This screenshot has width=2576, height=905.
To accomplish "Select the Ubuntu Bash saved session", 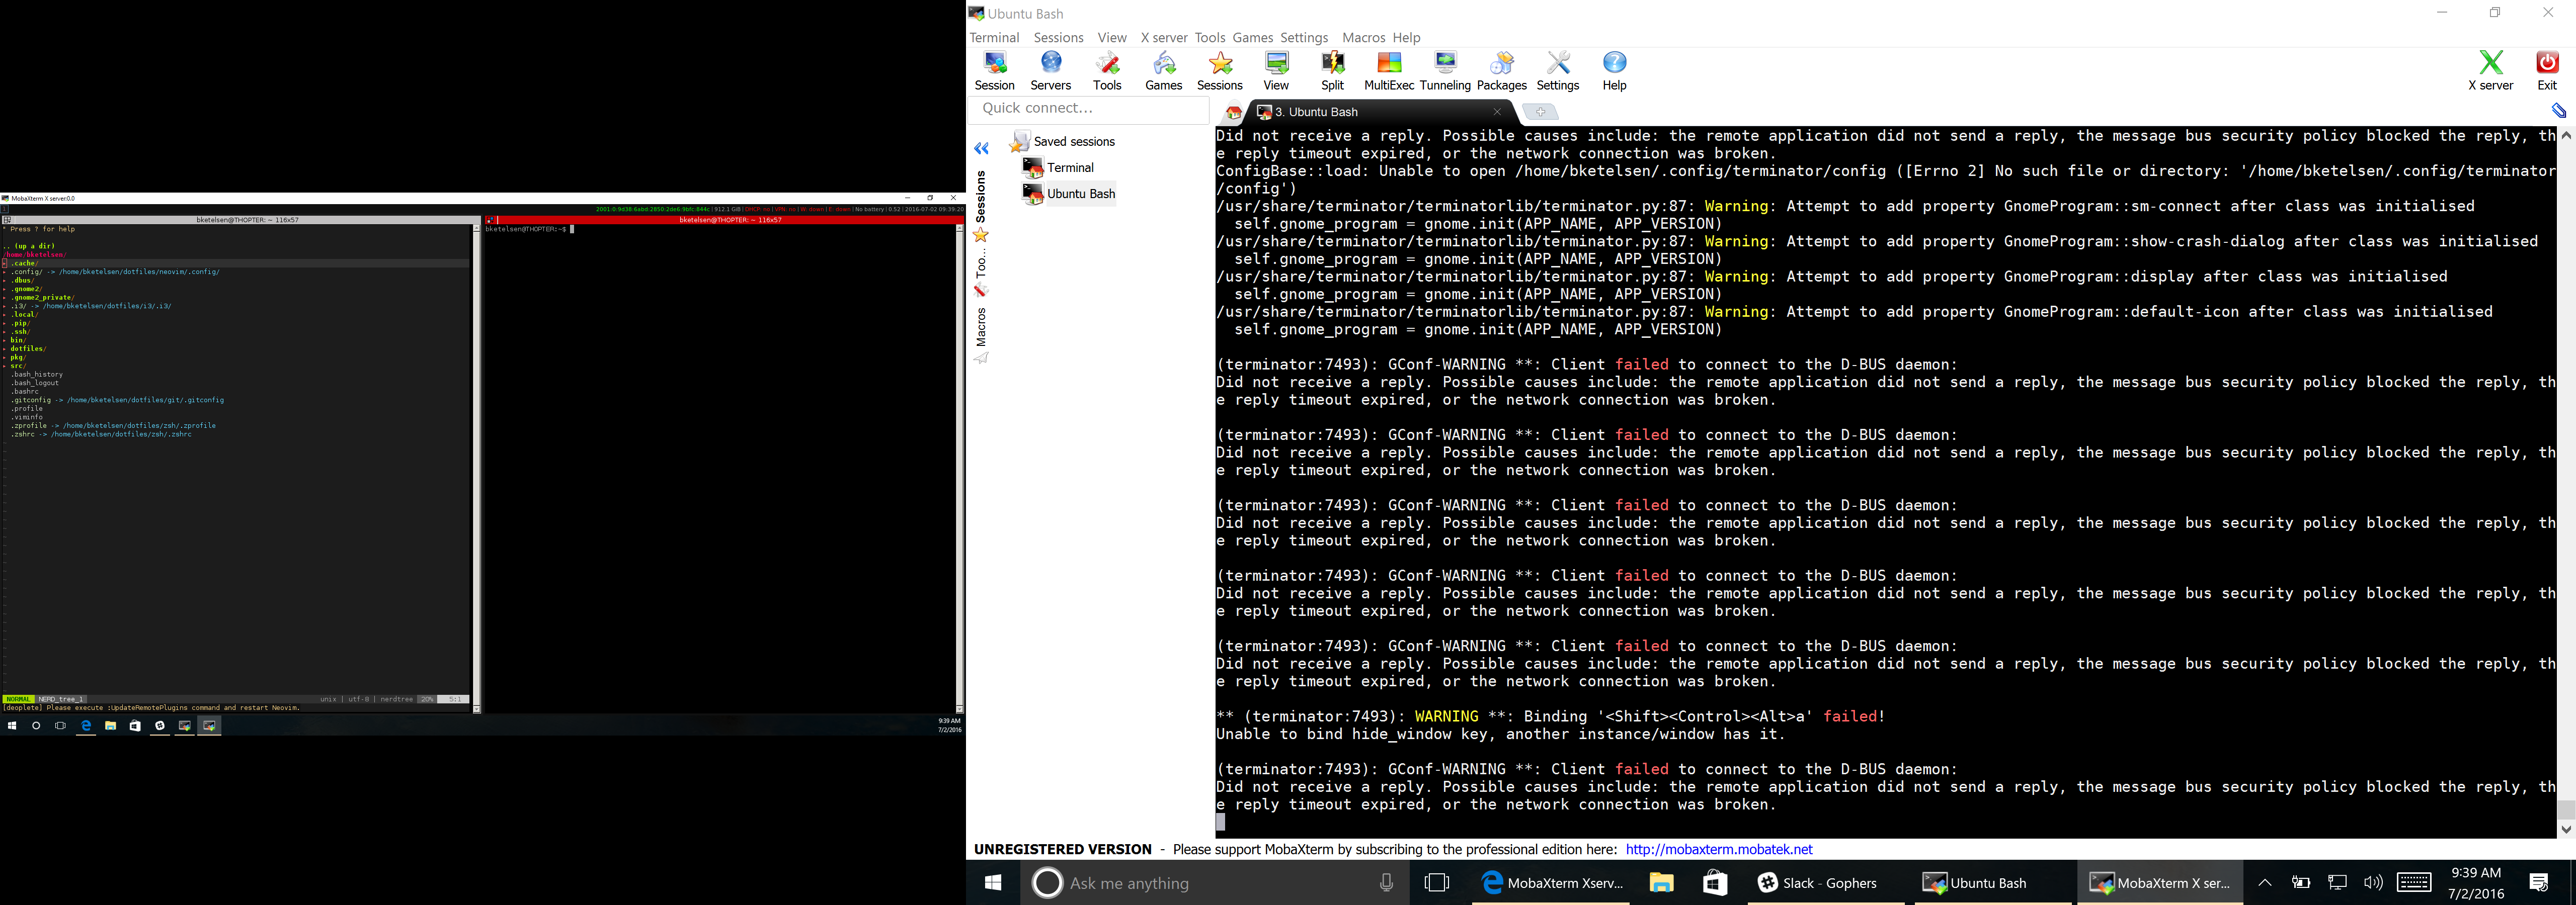I will 1080,194.
